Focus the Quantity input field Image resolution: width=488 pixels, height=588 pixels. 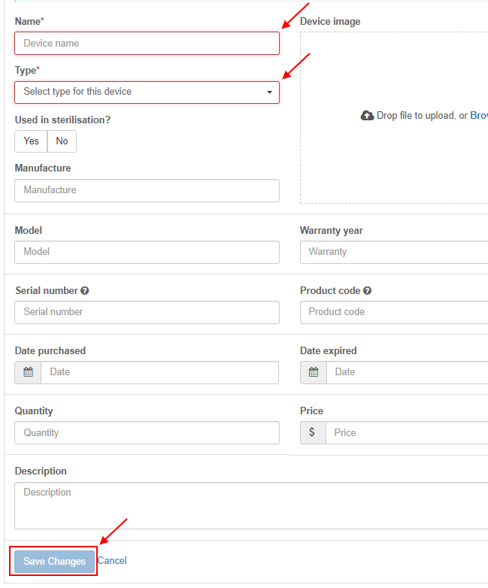click(x=147, y=433)
